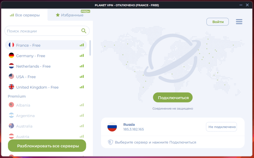Click the Войти login button

click(217, 22)
